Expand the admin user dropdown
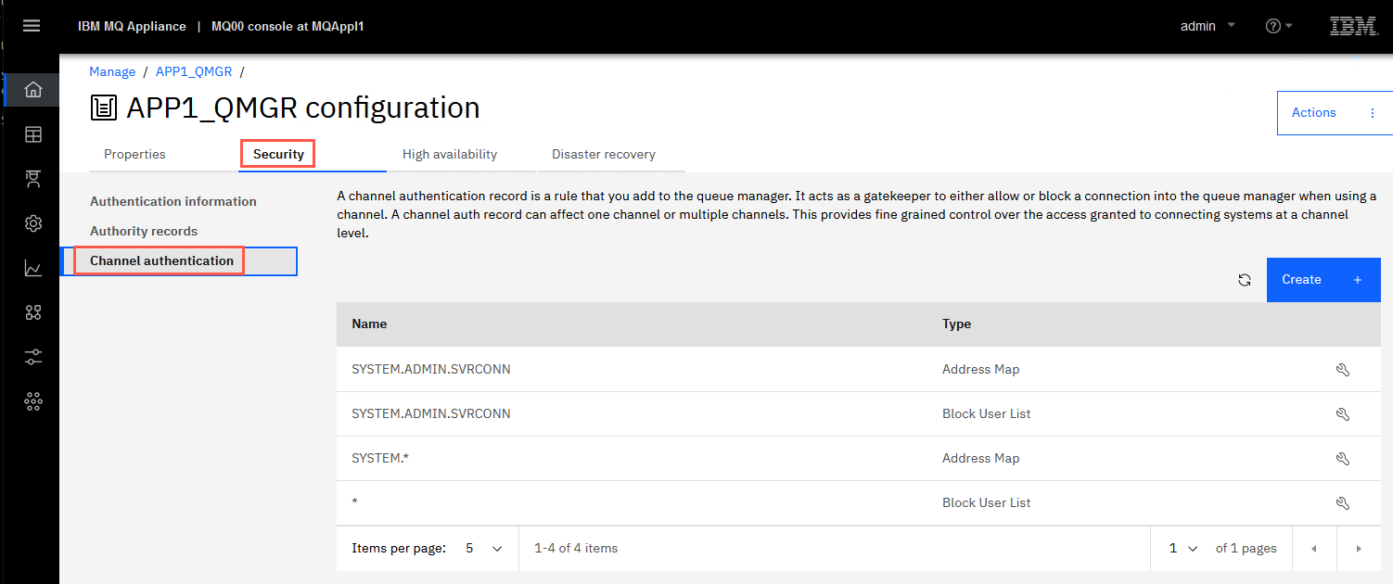 [1208, 26]
